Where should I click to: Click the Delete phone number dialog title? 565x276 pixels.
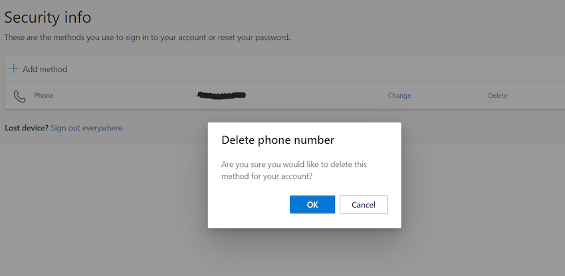[277, 140]
